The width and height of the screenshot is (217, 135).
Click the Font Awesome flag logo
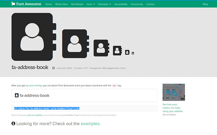(x=13, y=4)
